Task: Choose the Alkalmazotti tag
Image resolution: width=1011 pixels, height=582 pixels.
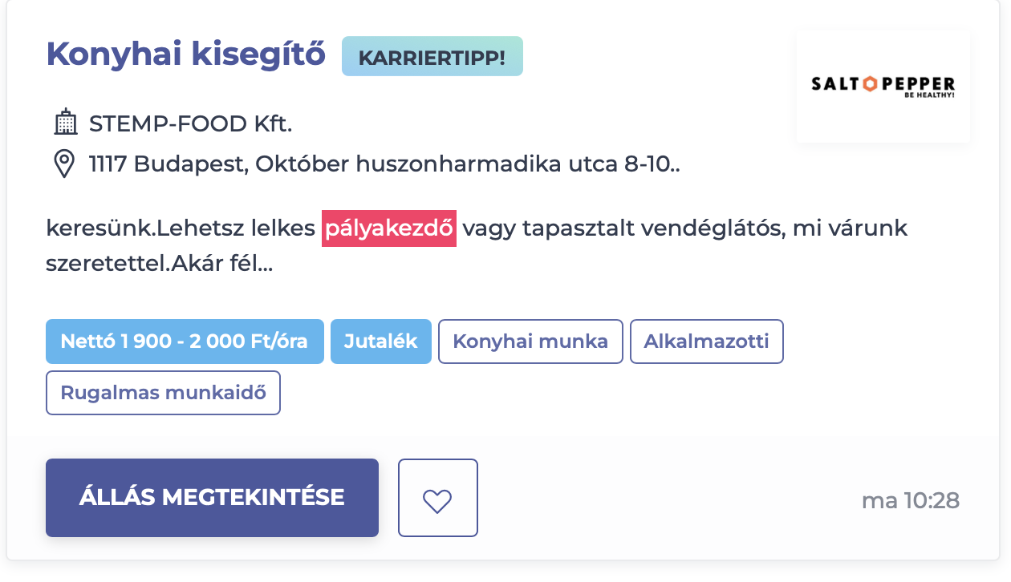Action: click(x=707, y=342)
